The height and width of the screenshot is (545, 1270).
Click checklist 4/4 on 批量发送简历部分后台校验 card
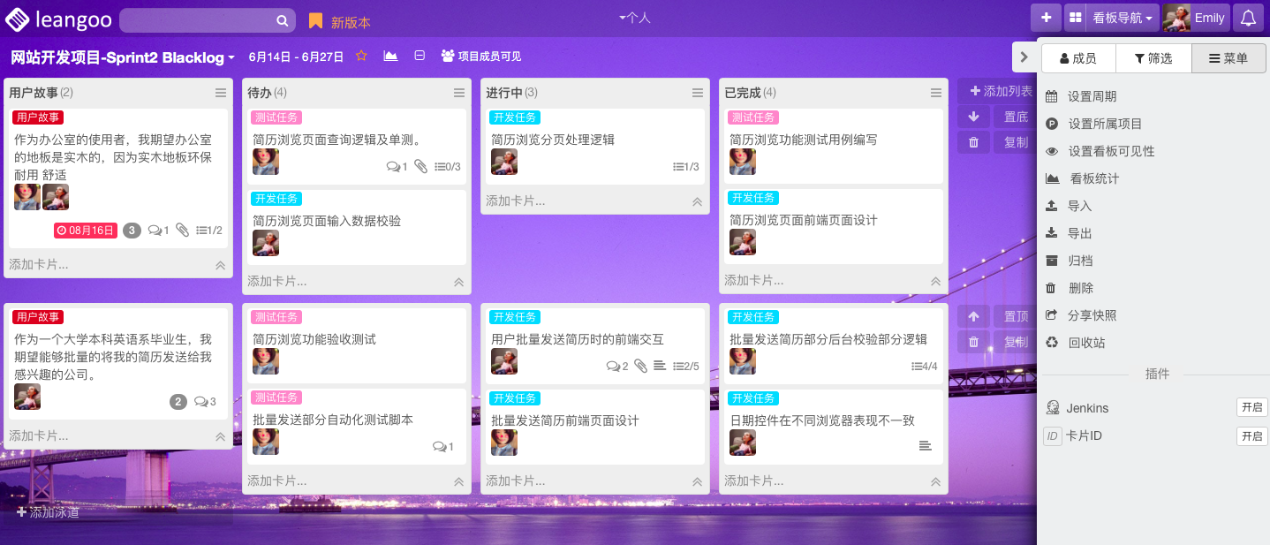click(x=924, y=367)
